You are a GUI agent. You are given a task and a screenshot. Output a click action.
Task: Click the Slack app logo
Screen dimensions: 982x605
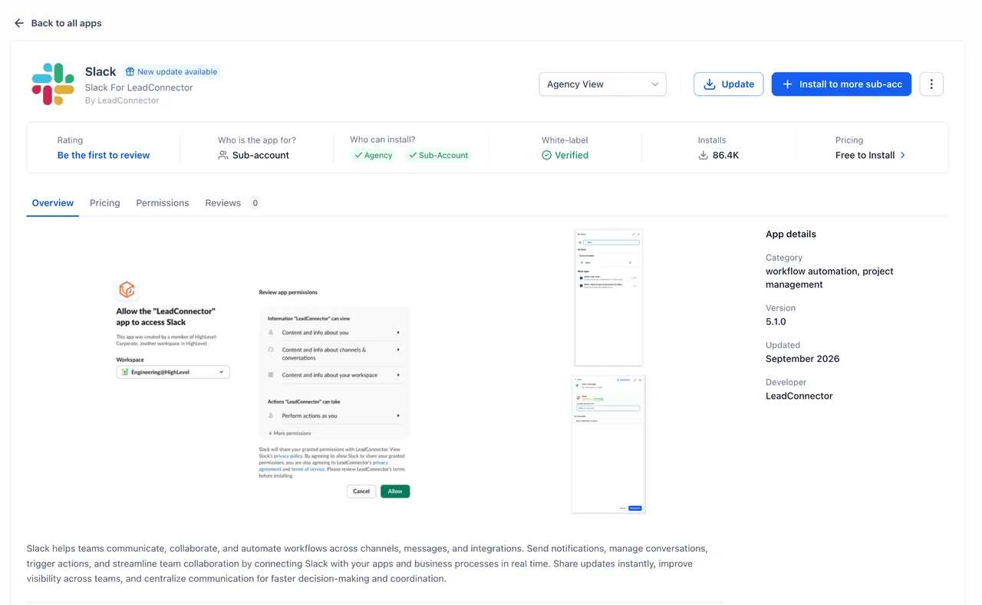(53, 84)
